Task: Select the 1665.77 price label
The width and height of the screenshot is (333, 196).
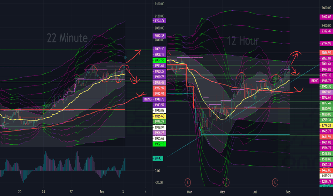Action: pyautogui.click(x=326, y=131)
